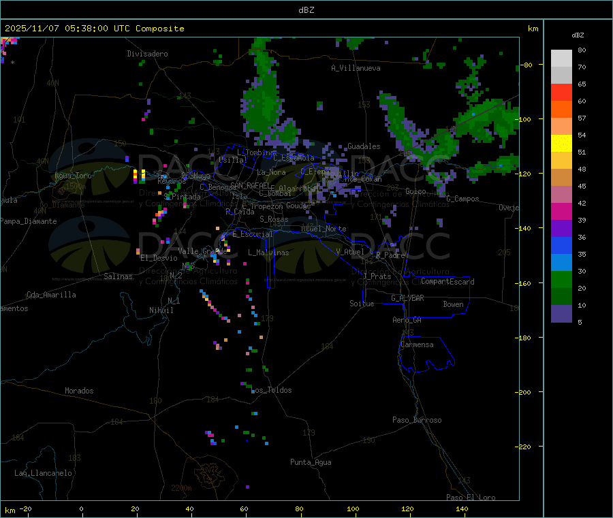Screen dimensions: 613x518
Task: Click the slate purple 5-10 dBZ legend swatch
Action: [x=561, y=314]
